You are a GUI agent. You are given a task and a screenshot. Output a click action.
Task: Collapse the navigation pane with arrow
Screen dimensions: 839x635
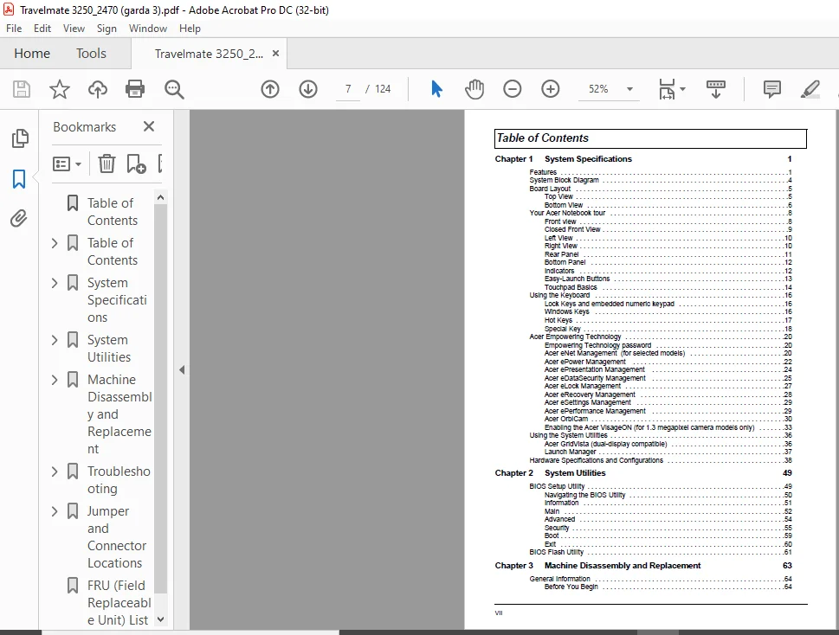click(182, 370)
